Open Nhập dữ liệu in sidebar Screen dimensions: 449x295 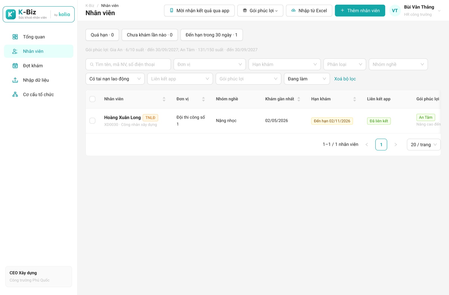[39, 80]
